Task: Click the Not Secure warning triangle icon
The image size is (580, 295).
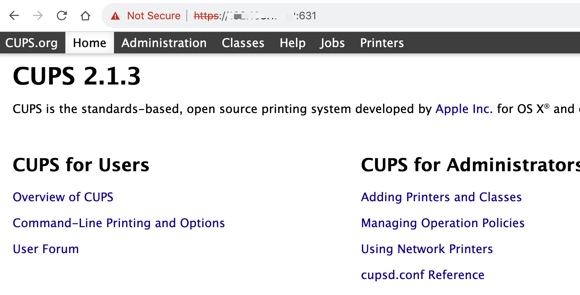Action: pos(115,16)
